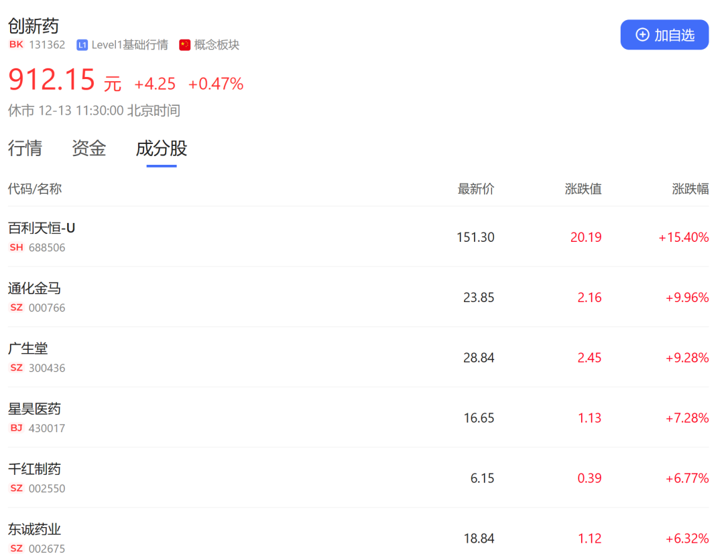Sort by 涨跌值 column header
724x556 pixels.
click(x=583, y=189)
